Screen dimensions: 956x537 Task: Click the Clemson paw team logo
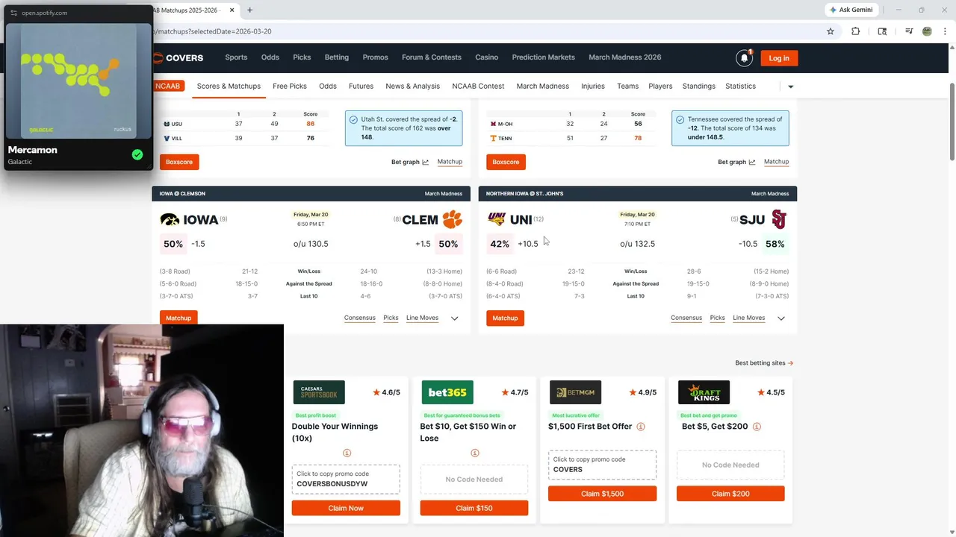point(453,219)
